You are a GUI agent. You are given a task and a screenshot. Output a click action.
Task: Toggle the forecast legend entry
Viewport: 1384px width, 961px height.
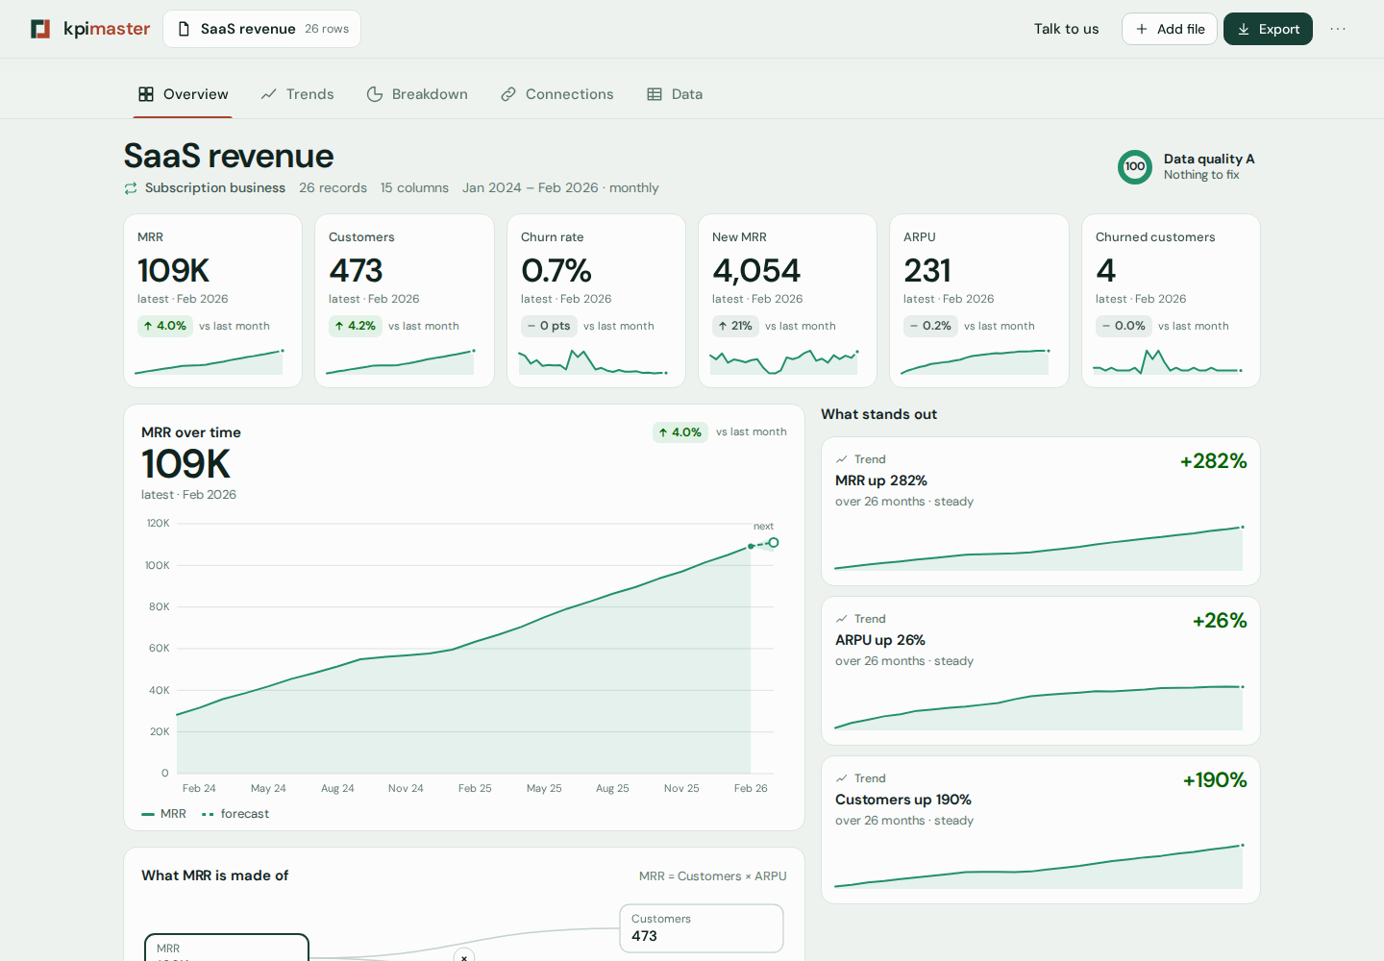pos(235,814)
